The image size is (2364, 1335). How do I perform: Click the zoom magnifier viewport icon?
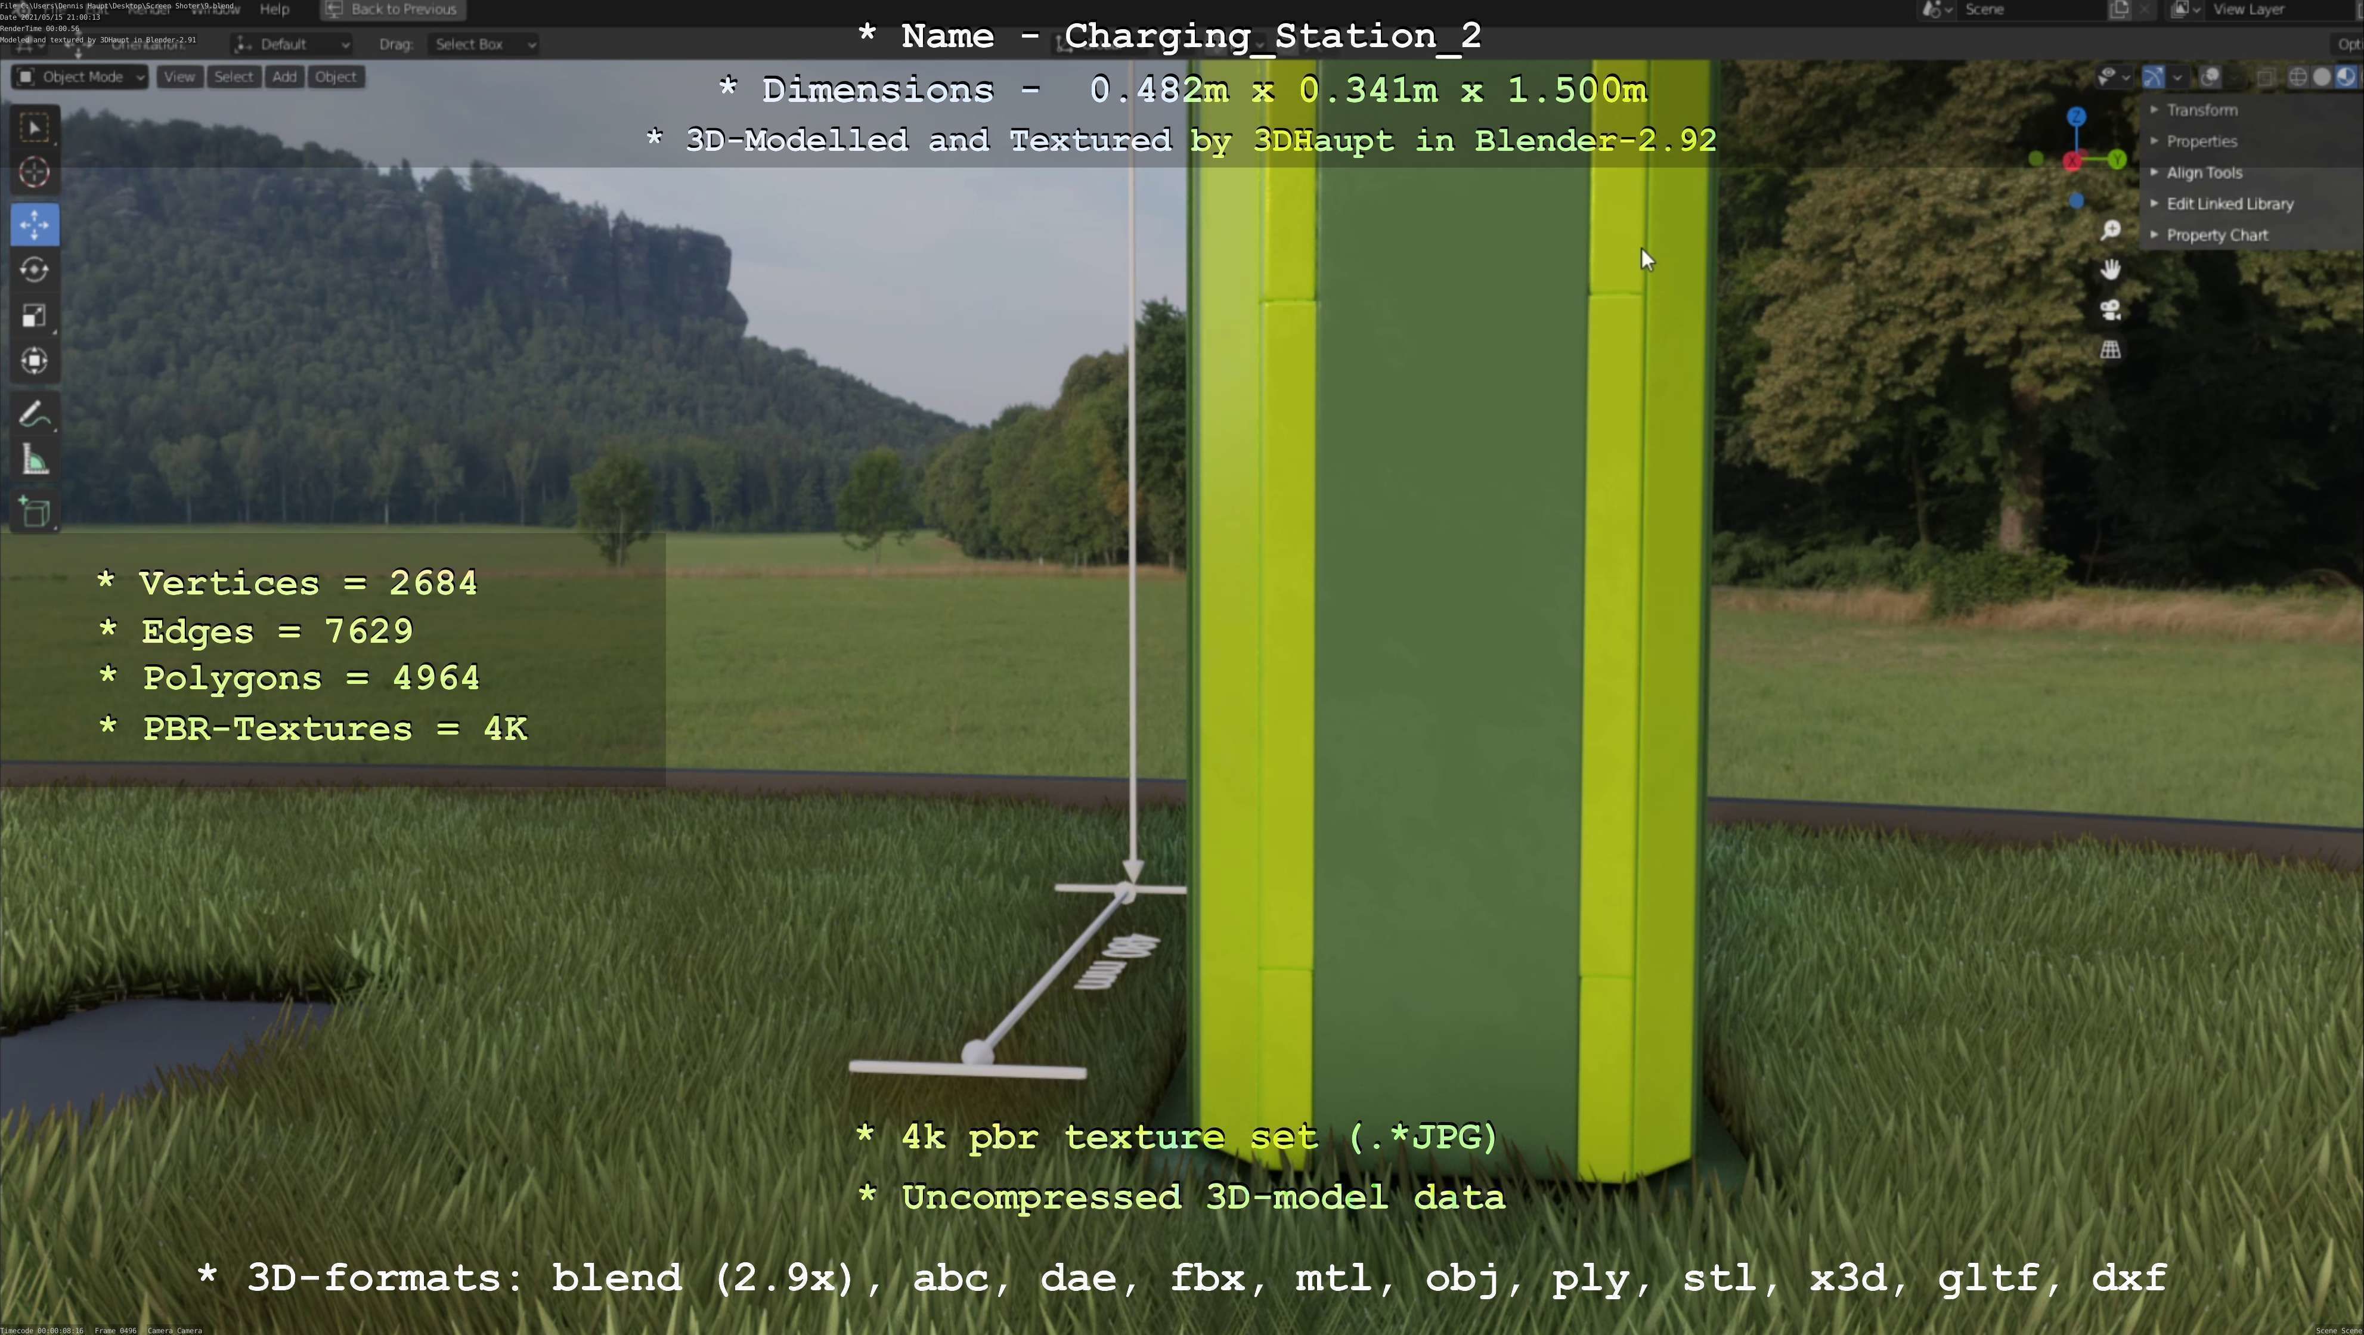click(2111, 230)
